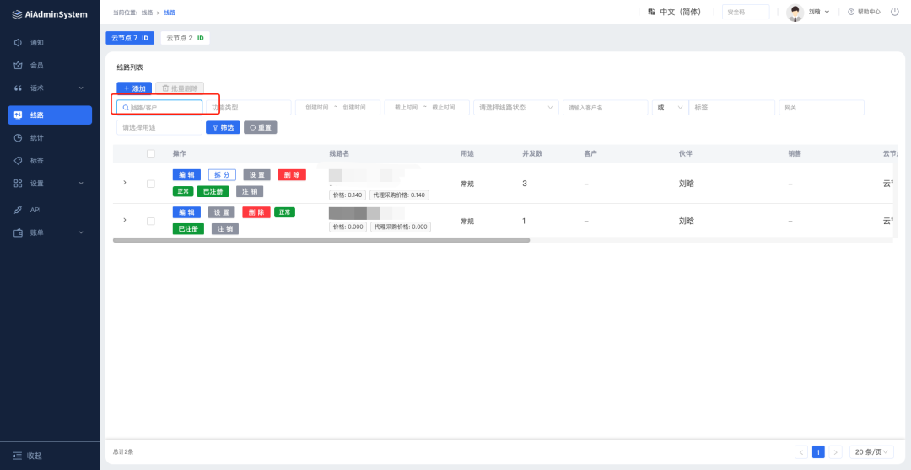Image resolution: width=911 pixels, height=470 pixels.
Task: Expand the first route row details
Action: click(125, 183)
